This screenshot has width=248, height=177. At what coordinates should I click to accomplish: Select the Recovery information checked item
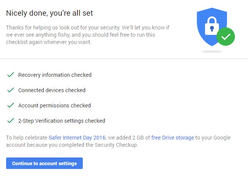pos(55,75)
